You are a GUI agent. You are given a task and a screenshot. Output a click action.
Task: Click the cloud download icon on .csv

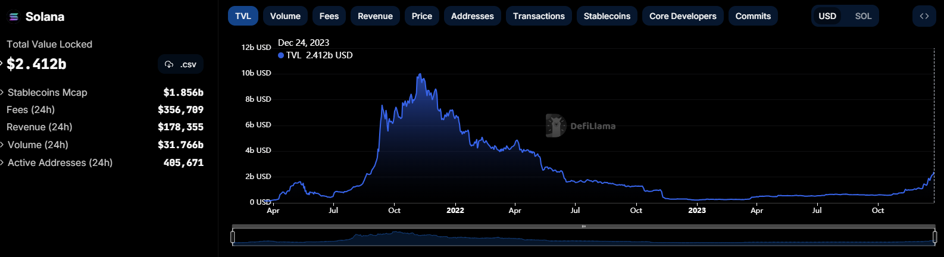pos(169,64)
